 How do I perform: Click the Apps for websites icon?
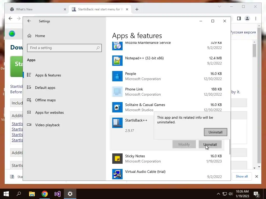tap(29, 112)
